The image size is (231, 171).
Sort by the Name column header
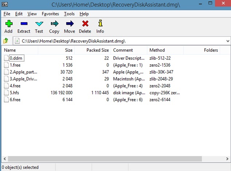pyautogui.click(x=20, y=50)
